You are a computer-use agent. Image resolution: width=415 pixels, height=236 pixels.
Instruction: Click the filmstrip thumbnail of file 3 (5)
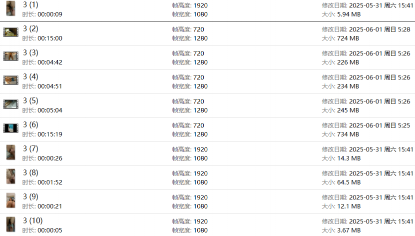10,104
